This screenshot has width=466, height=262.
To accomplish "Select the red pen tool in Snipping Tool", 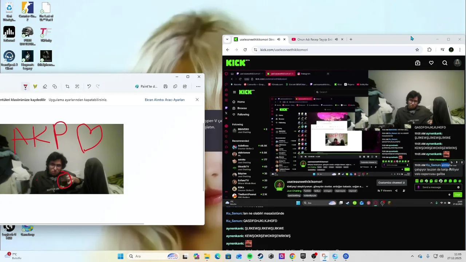I will coord(25,87).
